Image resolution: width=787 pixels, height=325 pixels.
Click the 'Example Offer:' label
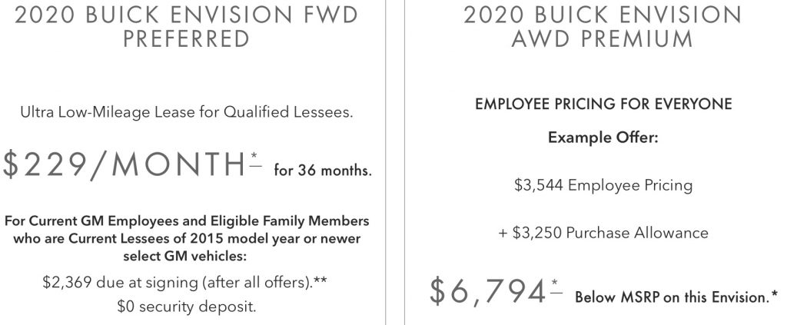(603, 138)
